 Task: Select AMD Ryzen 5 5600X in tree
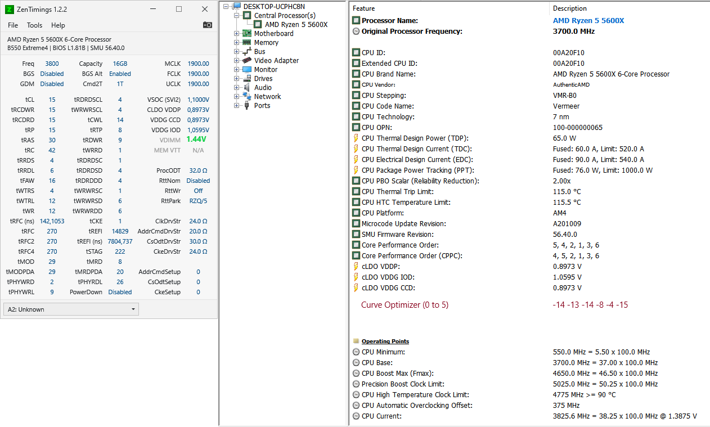click(296, 24)
